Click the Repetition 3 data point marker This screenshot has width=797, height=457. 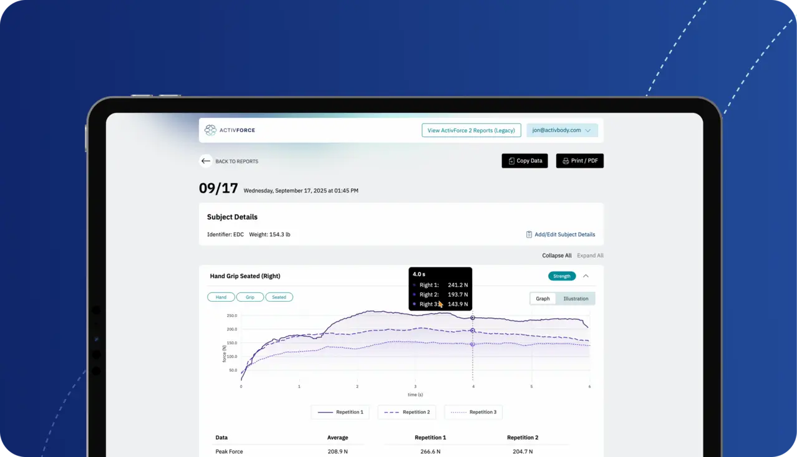pos(473,344)
